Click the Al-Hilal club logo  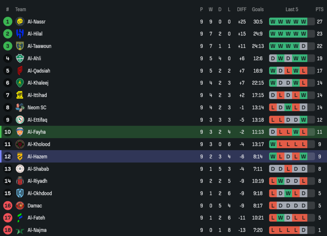tap(20, 34)
